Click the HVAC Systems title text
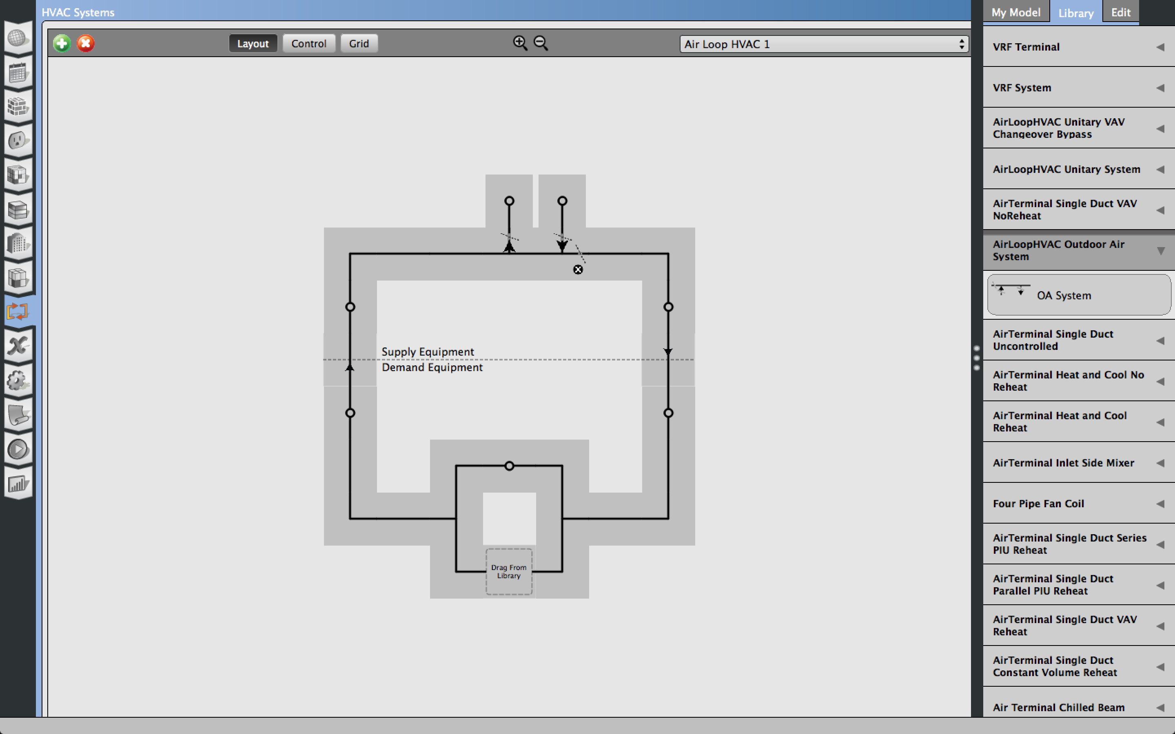Viewport: 1175px width, 734px height. pos(78,12)
